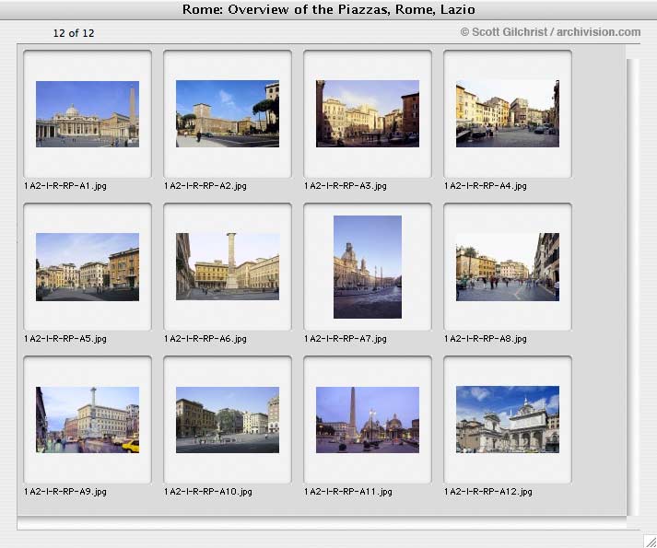Click the filename text 1A2-I-R-RP-A1.jpg
Image resolution: width=657 pixels, height=548 pixels.
click(65, 186)
